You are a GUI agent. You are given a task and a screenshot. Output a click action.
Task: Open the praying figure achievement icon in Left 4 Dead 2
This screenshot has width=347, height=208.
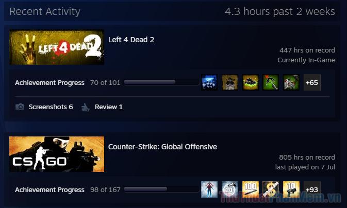tap(230, 82)
